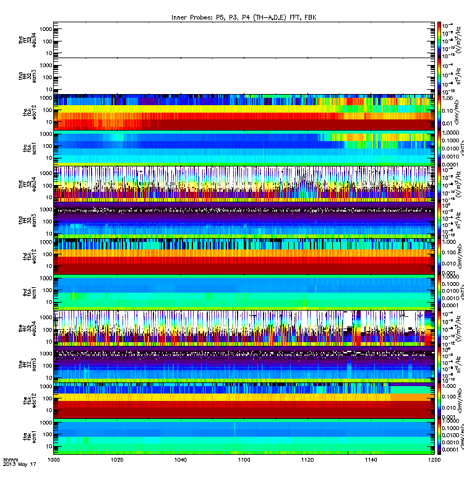
Task: Click the color bar beside tha fff edc34 panel
Action: point(439,40)
